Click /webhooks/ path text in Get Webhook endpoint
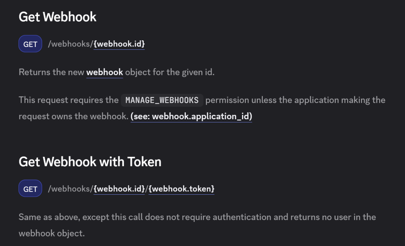 tap(71, 44)
